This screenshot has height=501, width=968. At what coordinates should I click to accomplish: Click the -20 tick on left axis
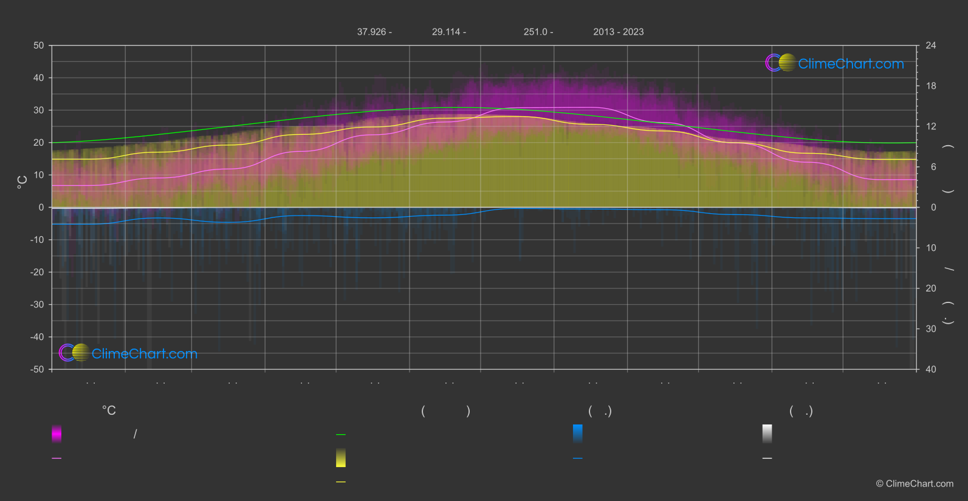click(x=38, y=272)
